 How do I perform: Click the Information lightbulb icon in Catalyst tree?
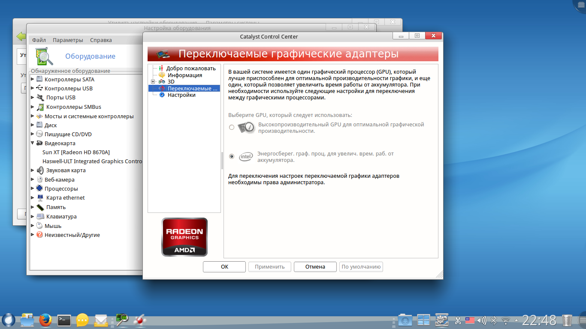click(162, 75)
